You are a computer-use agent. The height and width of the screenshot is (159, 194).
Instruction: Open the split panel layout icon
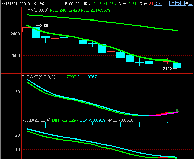click(184, 3)
